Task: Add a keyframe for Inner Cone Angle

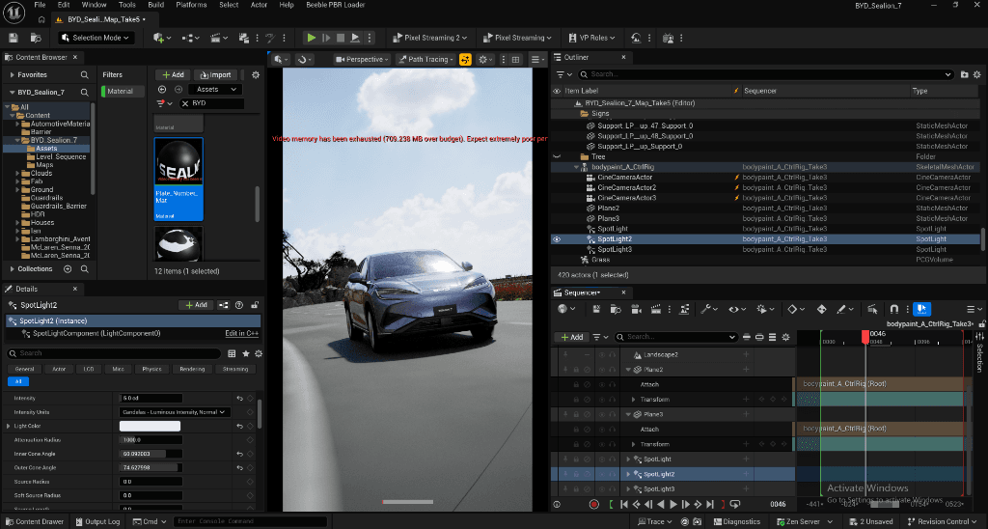Action: tap(250, 454)
